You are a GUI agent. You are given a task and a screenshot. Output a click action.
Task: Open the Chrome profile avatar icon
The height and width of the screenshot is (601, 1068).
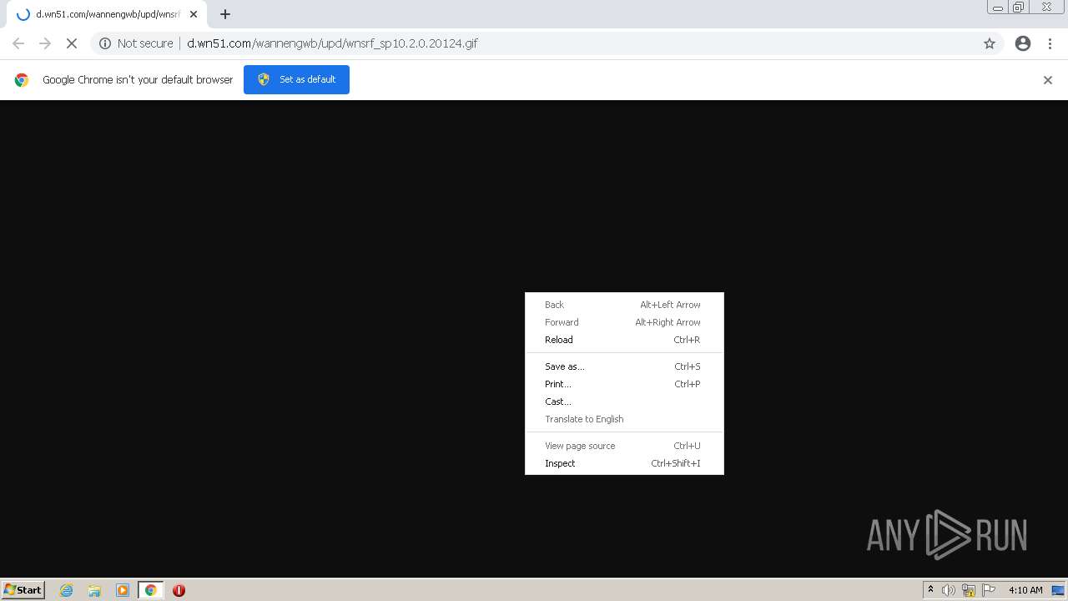(1023, 43)
